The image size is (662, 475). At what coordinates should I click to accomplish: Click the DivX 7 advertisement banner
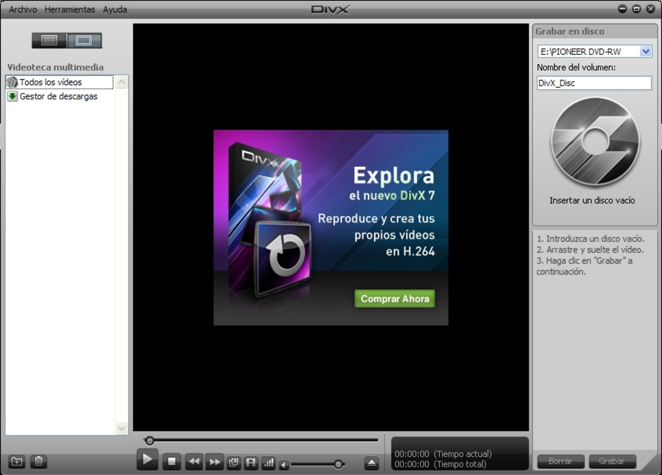pyautogui.click(x=331, y=227)
